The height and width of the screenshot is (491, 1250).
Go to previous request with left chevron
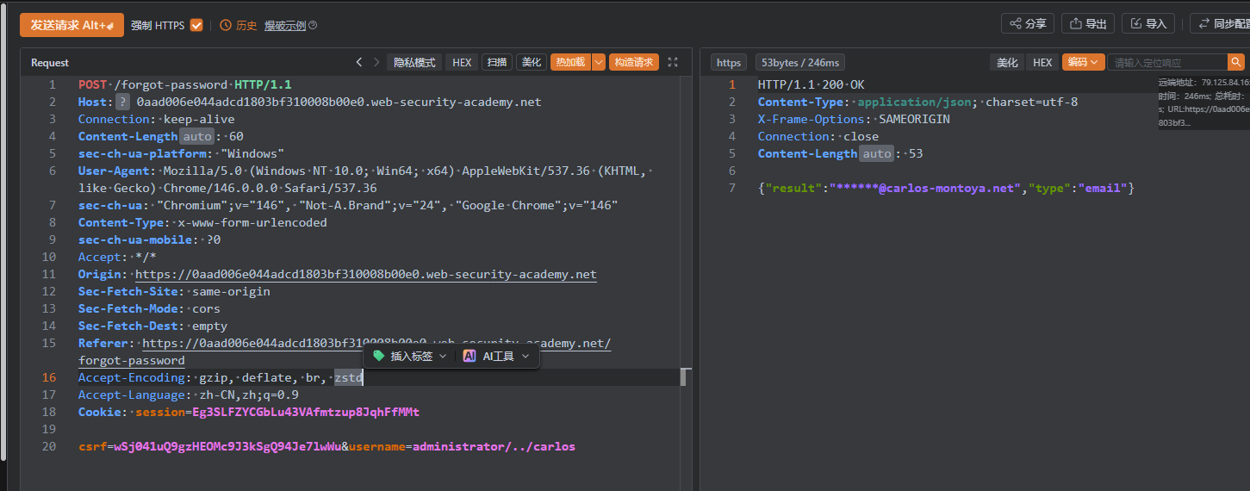click(359, 62)
